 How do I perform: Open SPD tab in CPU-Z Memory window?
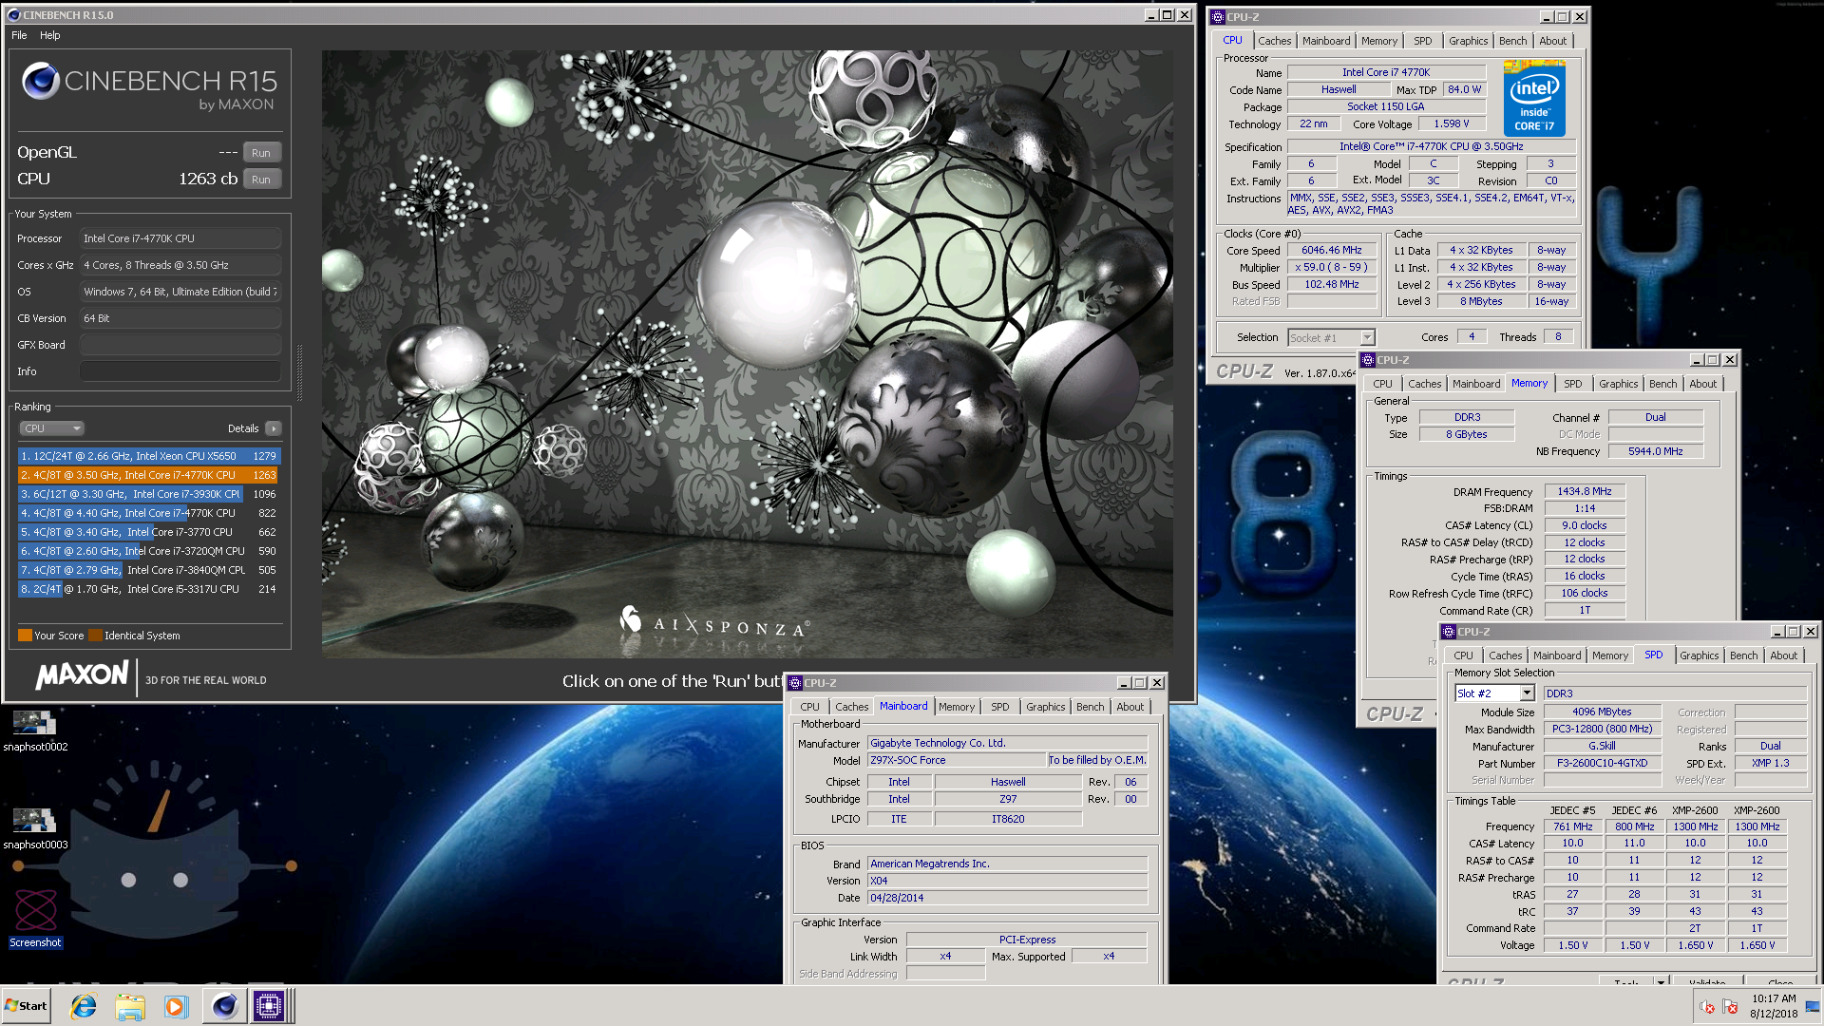pyautogui.click(x=1573, y=384)
